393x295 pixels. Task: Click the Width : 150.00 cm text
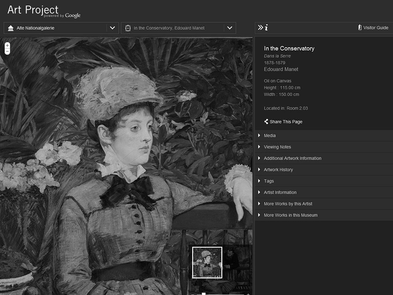click(281, 94)
